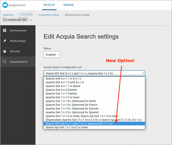The height and width of the screenshot is (145, 172).
Task: Switch to the DEVELOP tab
Action: 49,5
